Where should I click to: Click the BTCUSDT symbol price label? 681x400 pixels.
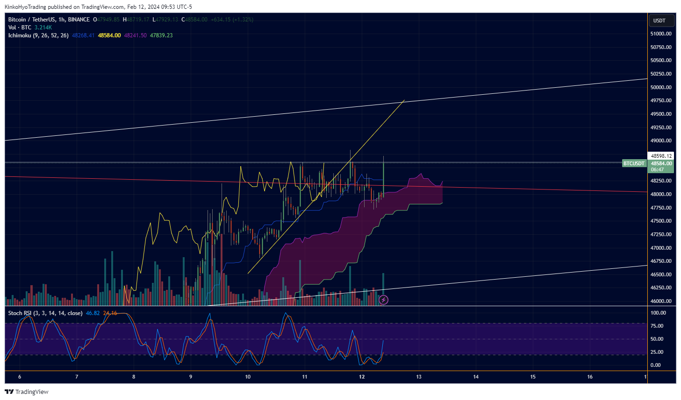634,163
